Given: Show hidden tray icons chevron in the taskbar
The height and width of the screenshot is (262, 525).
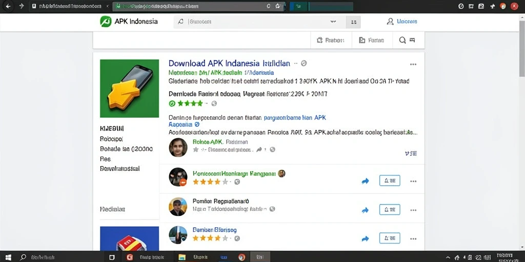Looking at the screenshot, I should tap(448, 258).
